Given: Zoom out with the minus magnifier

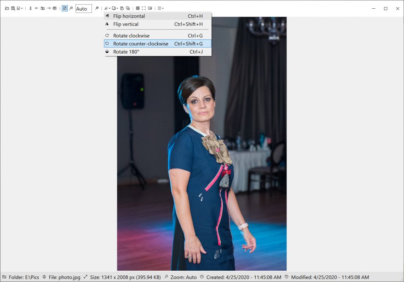Looking at the screenshot, I should tap(71, 8).
